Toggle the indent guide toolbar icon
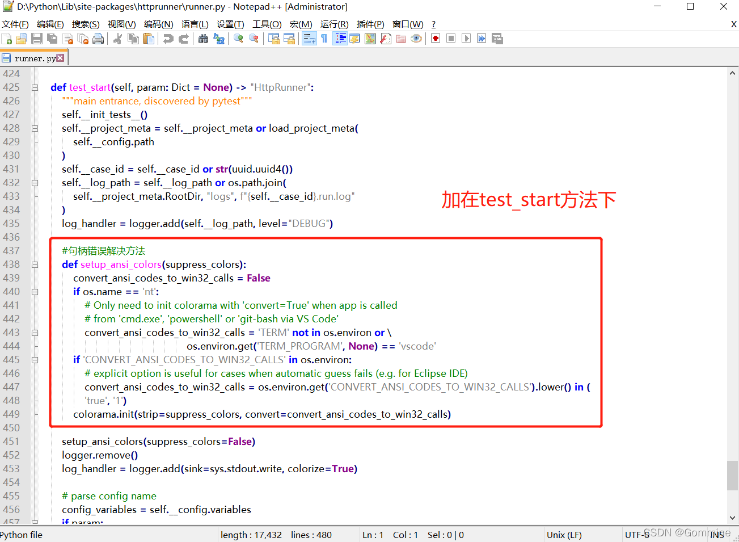 340,39
